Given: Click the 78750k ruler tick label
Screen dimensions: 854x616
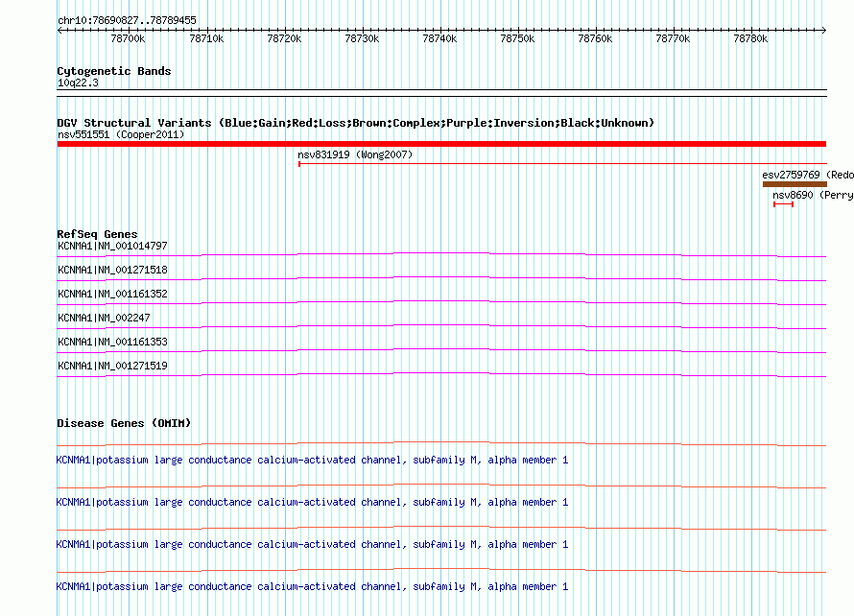Looking at the screenshot, I should [x=517, y=38].
